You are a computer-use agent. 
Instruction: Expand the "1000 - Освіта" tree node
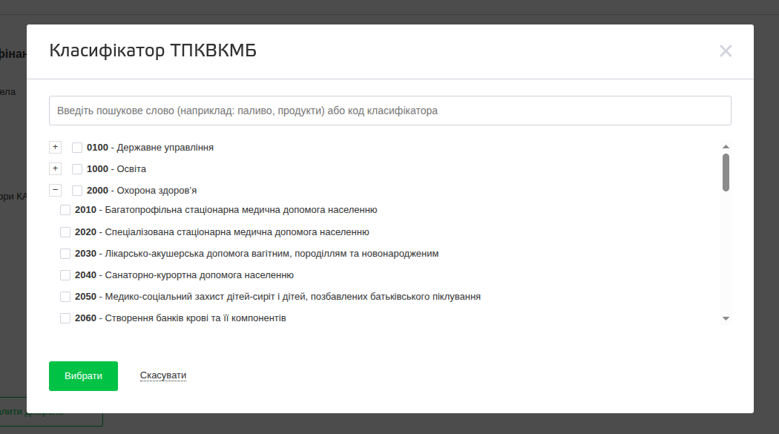(55, 168)
